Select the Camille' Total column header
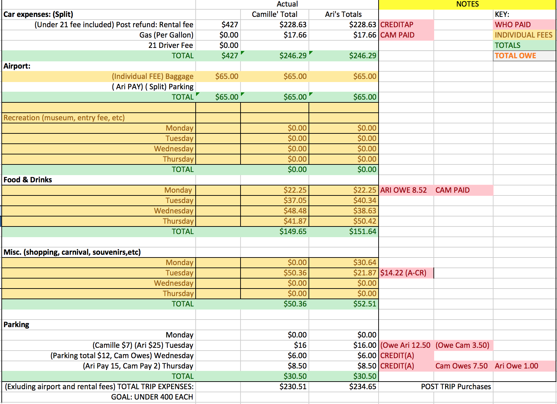This screenshot has width=557, height=404. (275, 14)
